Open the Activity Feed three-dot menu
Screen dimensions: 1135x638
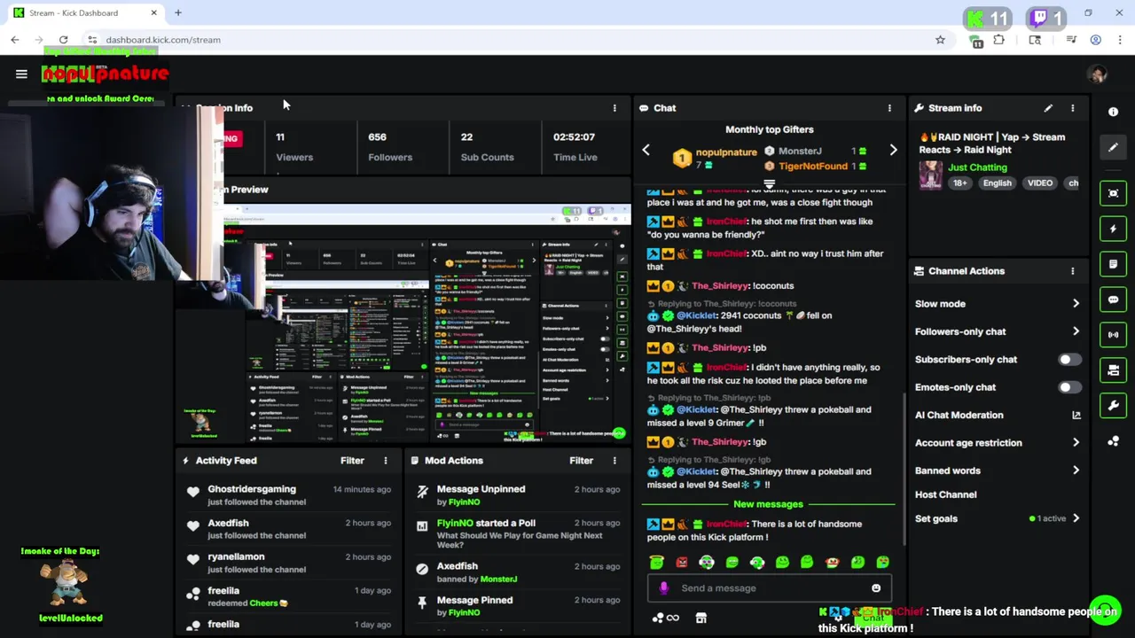[x=385, y=461]
